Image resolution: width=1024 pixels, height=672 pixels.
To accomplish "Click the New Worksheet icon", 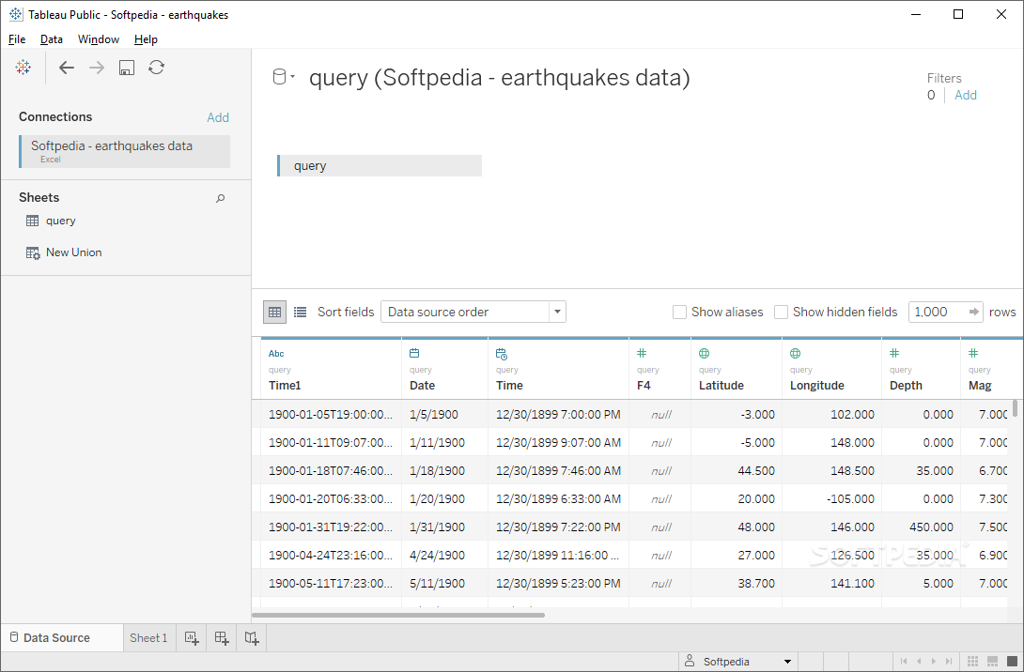I will (x=192, y=638).
